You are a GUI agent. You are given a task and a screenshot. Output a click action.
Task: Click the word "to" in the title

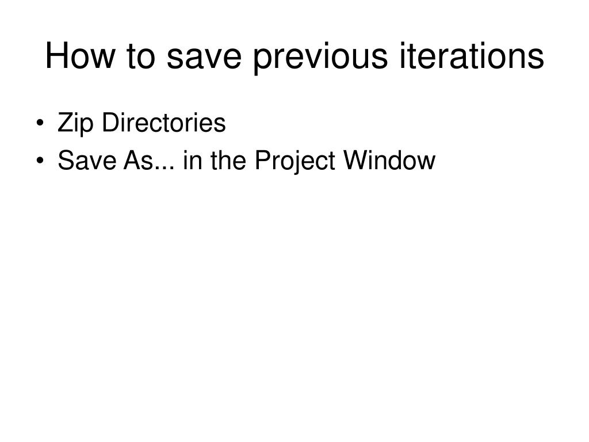click(141, 57)
